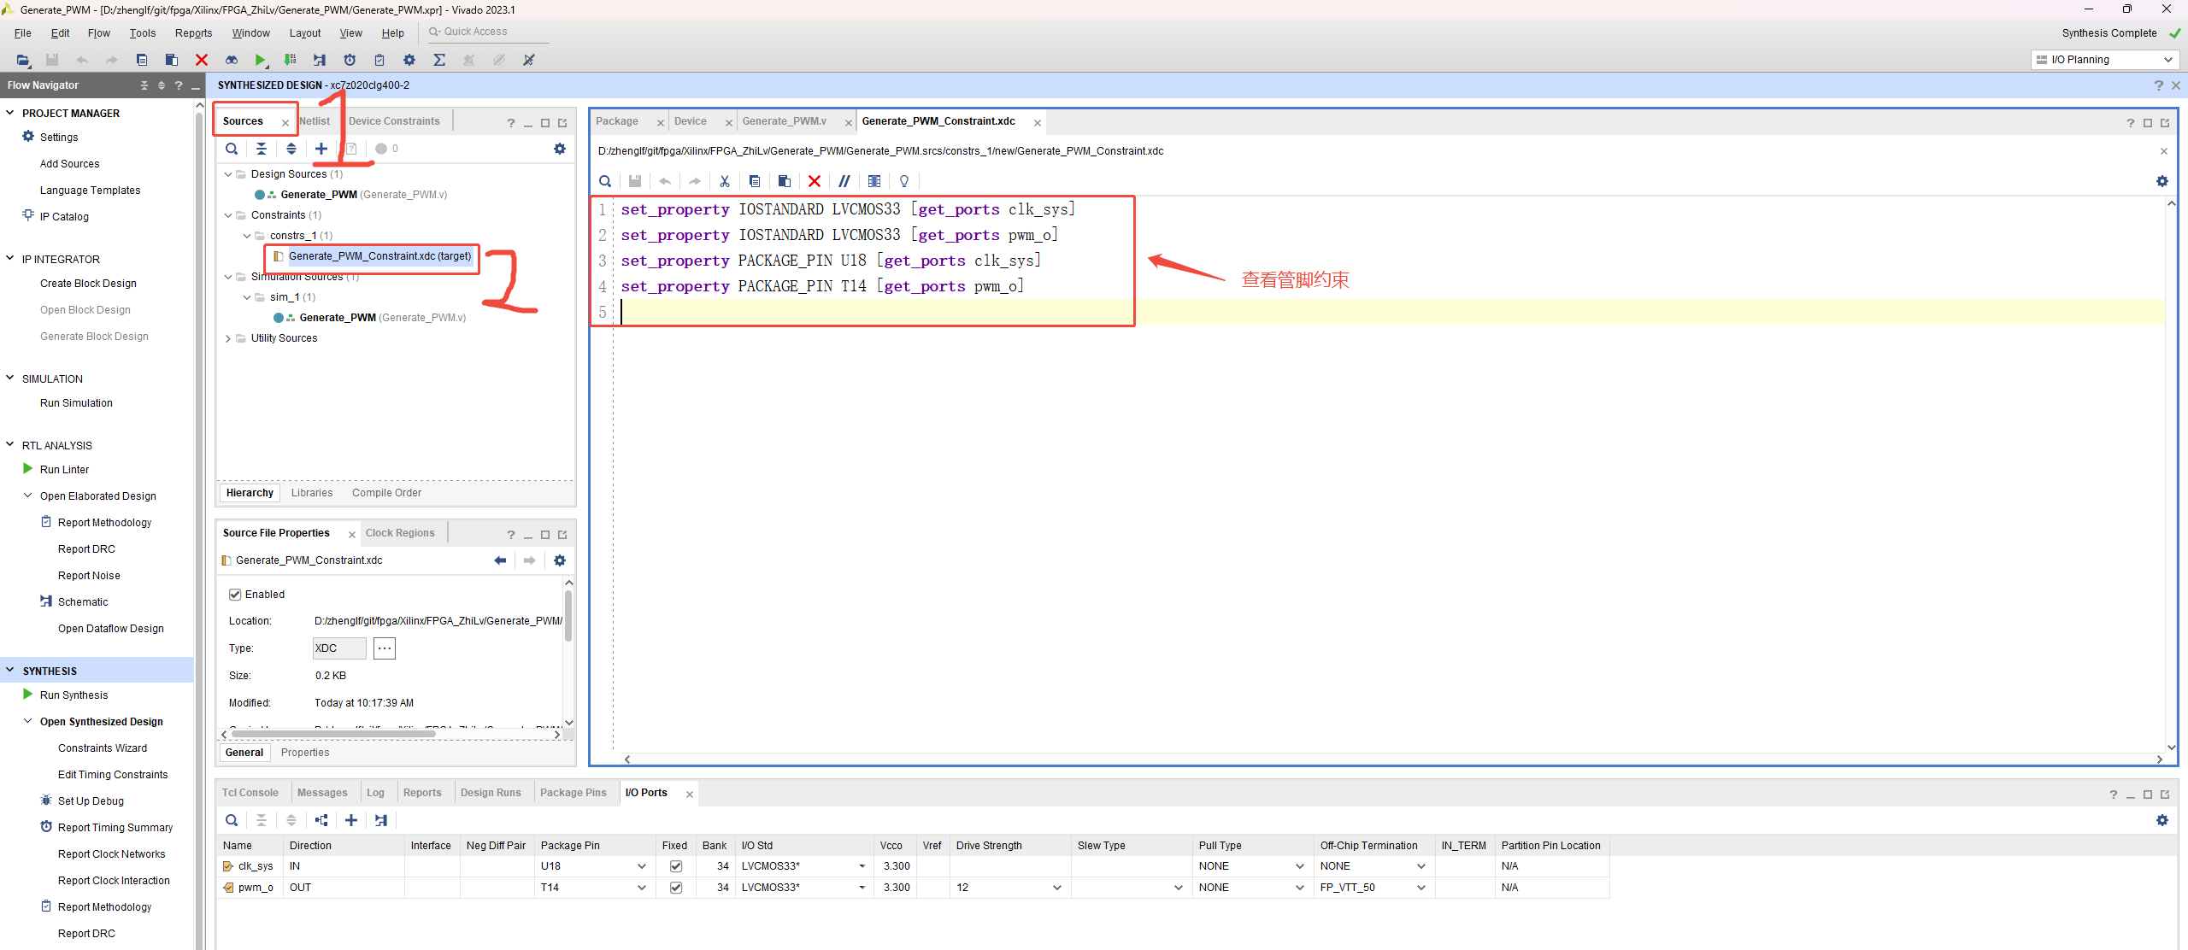
Task: Toggle Fixed checkbox for pwm_o port
Action: [676, 888]
